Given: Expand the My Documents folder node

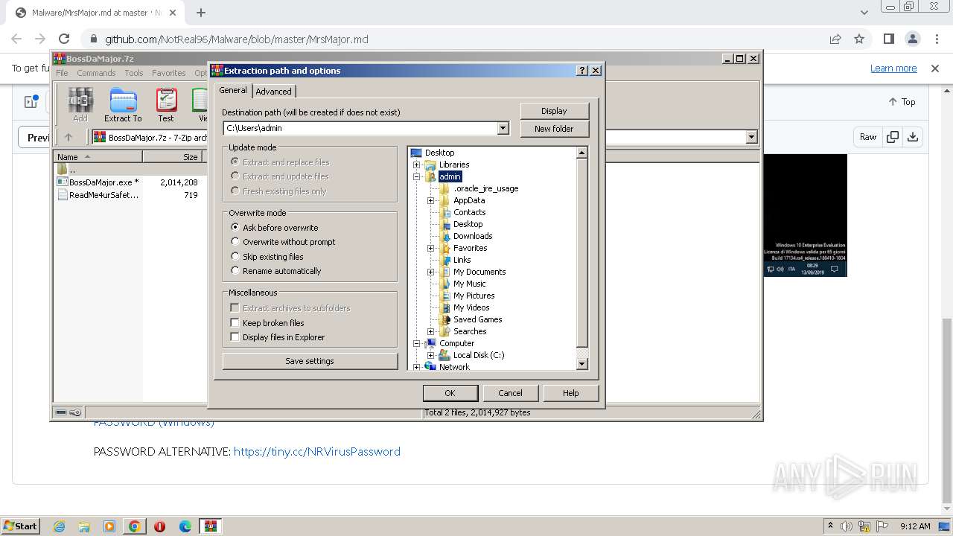Looking at the screenshot, I should (x=431, y=272).
